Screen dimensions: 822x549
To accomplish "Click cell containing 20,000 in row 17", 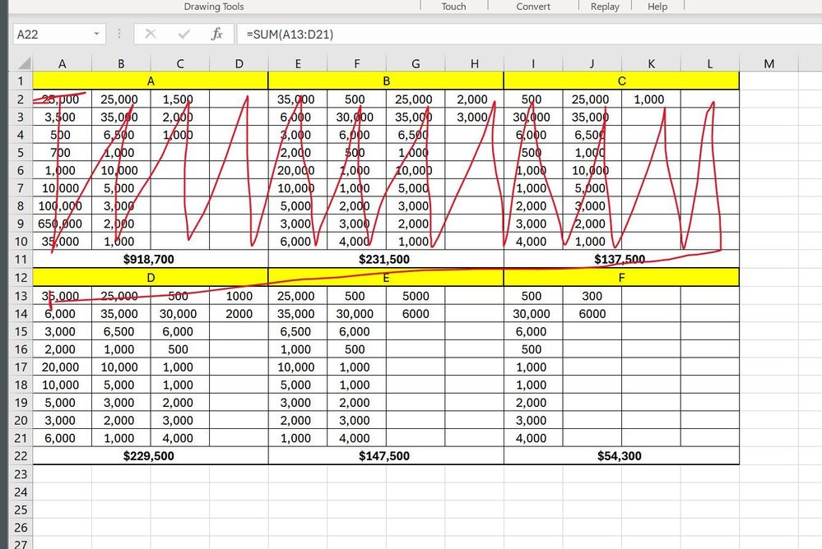I will pyautogui.click(x=62, y=367).
